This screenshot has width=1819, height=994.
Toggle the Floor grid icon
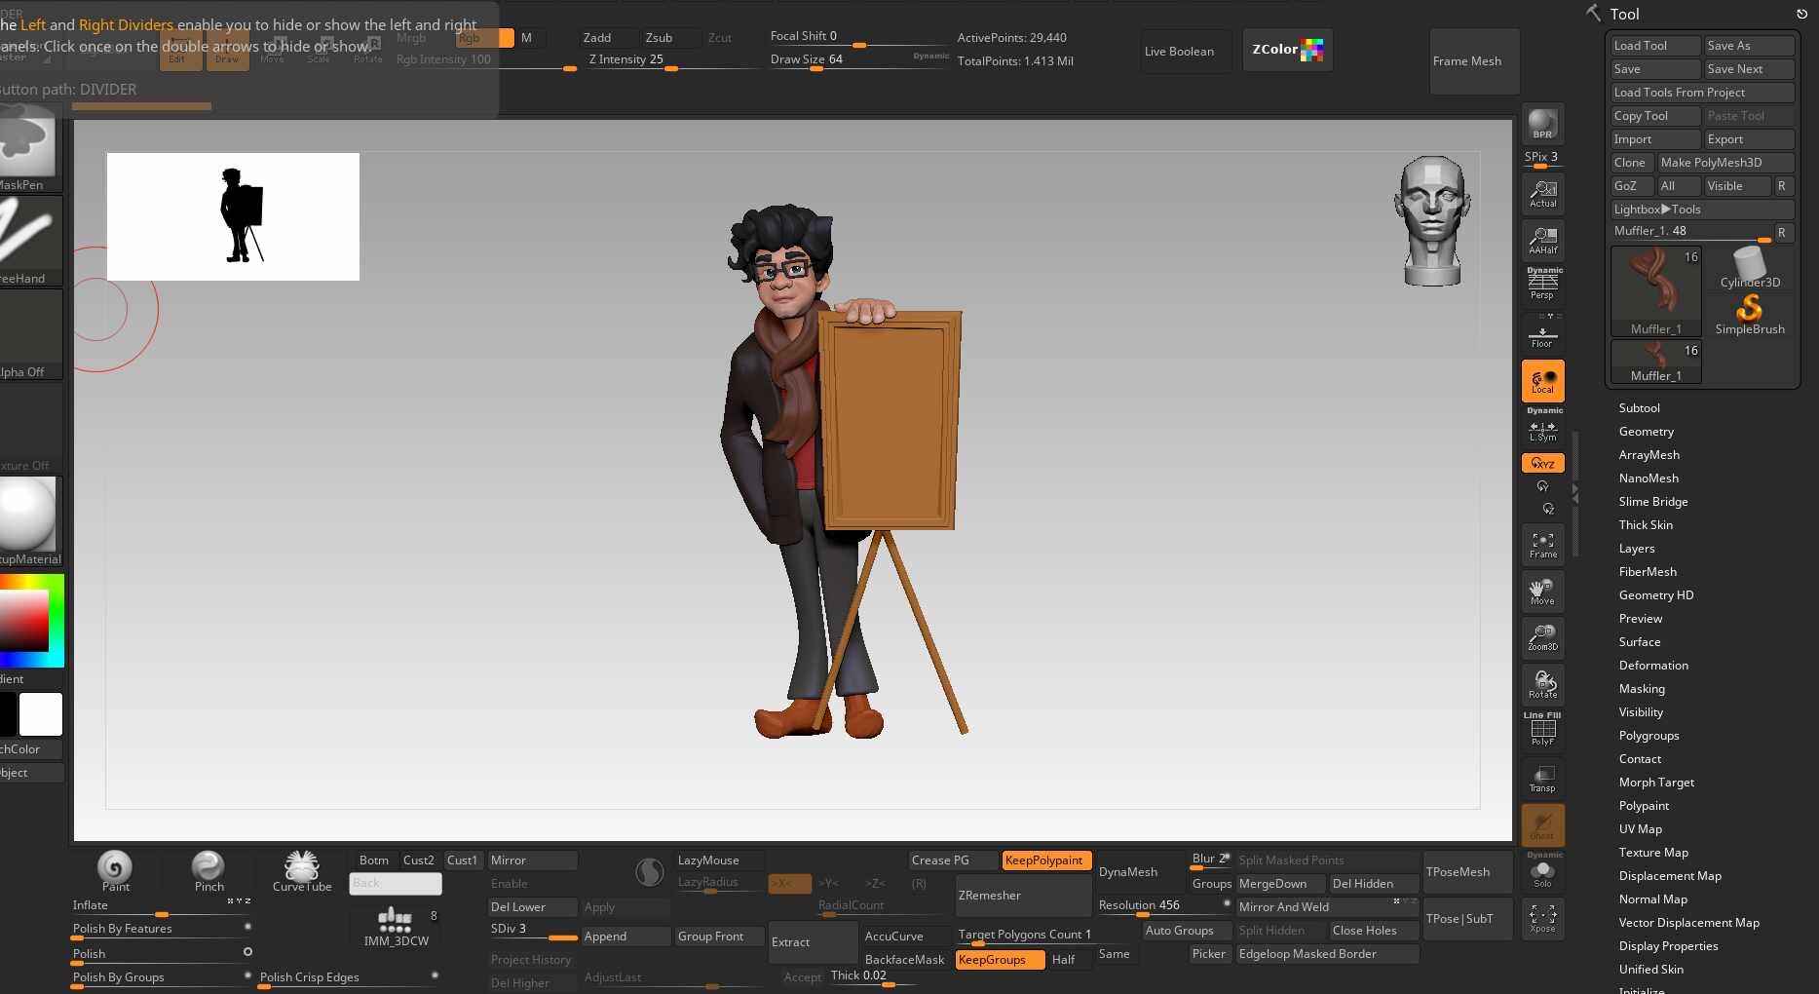click(1542, 334)
